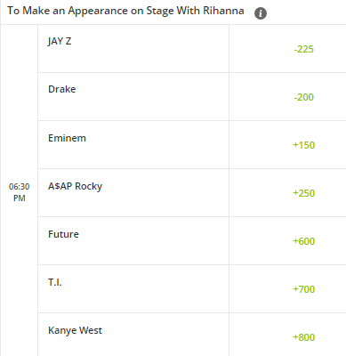346x356 pixels.
Task: Click the JAY Z name label
Action: click(60, 41)
